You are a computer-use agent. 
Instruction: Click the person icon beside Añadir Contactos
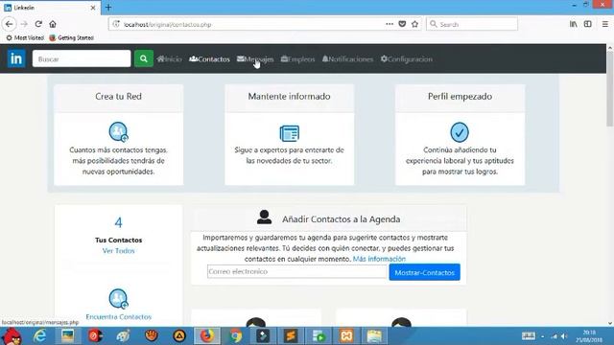click(265, 218)
